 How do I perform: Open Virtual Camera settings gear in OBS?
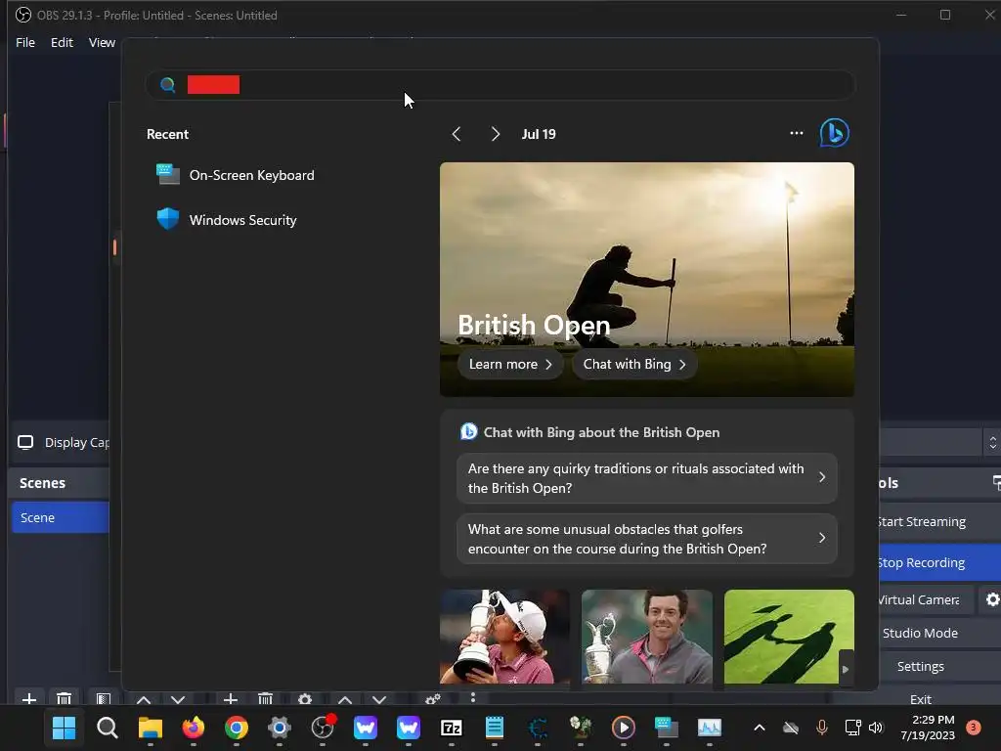click(x=992, y=599)
